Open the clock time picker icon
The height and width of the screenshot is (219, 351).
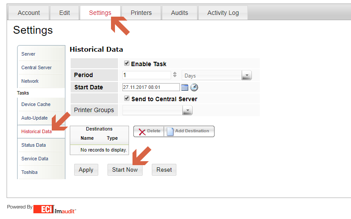point(194,87)
